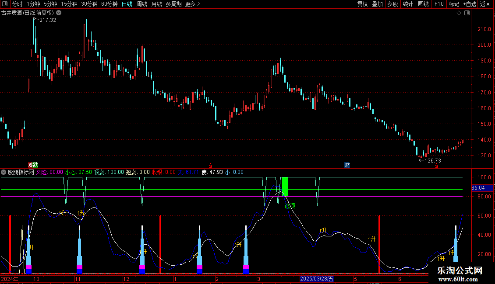Image resolution: width=495 pixels, height=284 pixels.
Task: Click the 返回 back button
Action: point(485,4)
